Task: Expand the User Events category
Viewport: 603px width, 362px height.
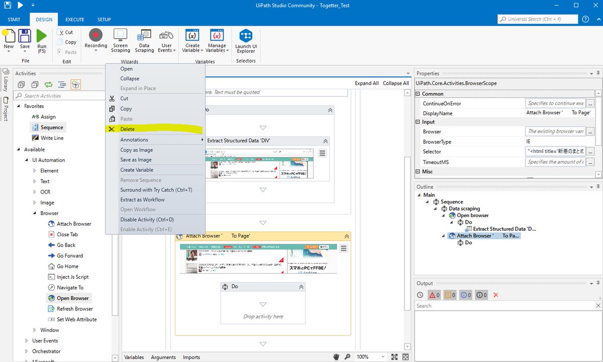Action: (27, 340)
